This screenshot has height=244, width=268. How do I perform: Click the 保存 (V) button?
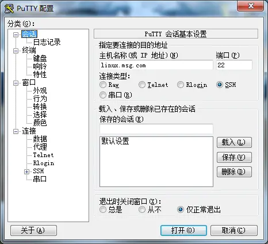[x=234, y=157]
